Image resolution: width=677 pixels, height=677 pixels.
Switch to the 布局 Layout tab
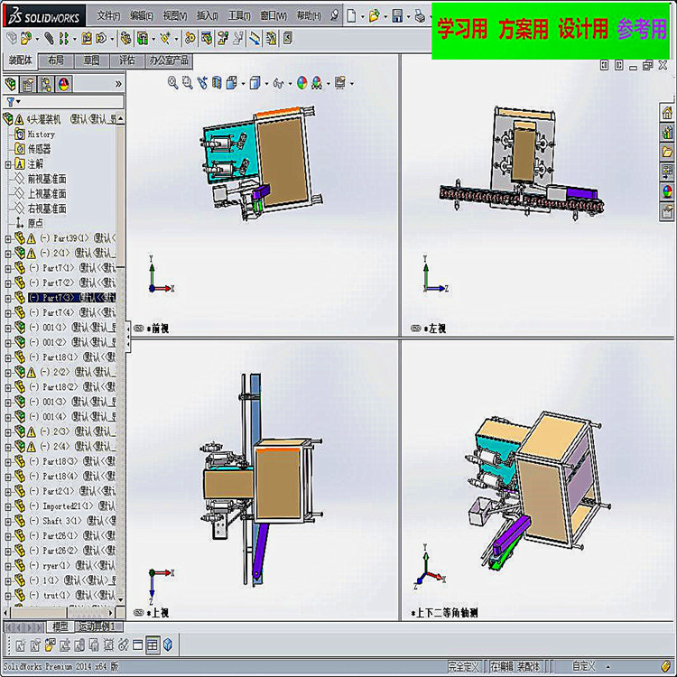[56, 60]
